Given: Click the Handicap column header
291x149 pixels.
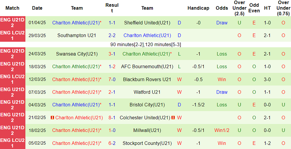Looking at the screenshot, I should click(198, 8).
